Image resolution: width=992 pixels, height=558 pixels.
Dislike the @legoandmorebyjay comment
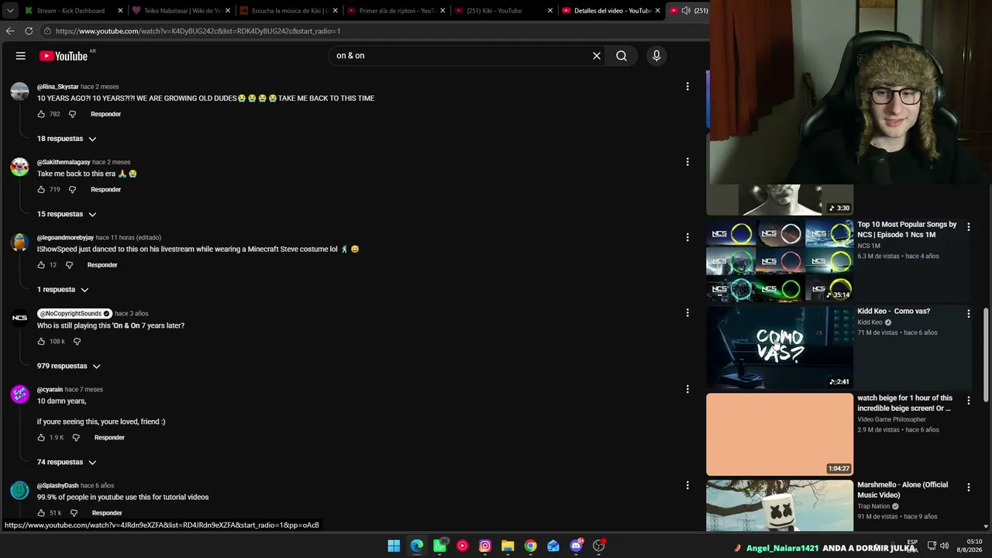(x=69, y=265)
